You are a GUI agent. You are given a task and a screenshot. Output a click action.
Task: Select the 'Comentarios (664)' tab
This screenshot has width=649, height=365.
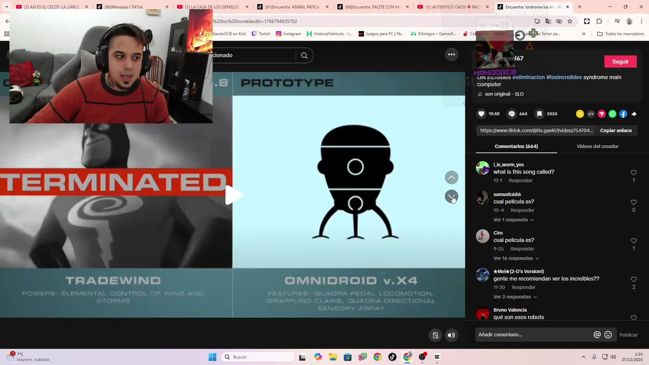pyautogui.click(x=516, y=147)
